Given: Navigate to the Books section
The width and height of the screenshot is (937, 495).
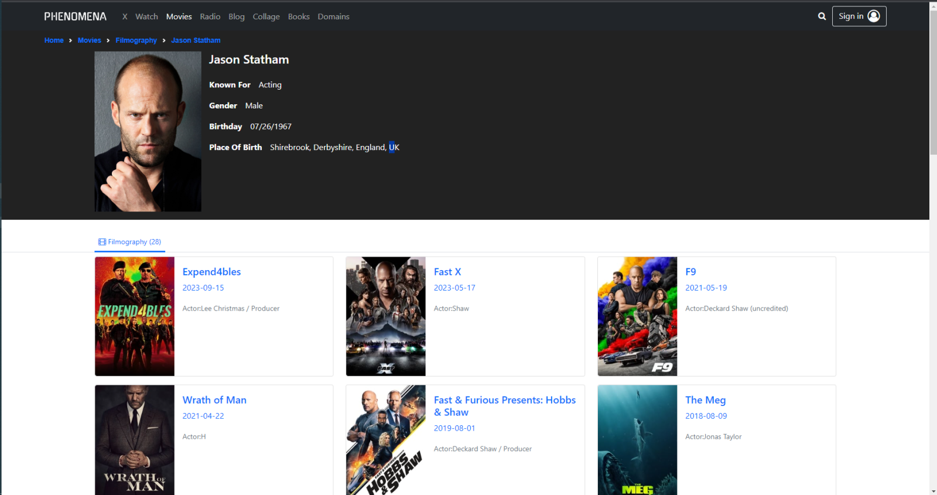Looking at the screenshot, I should point(299,16).
